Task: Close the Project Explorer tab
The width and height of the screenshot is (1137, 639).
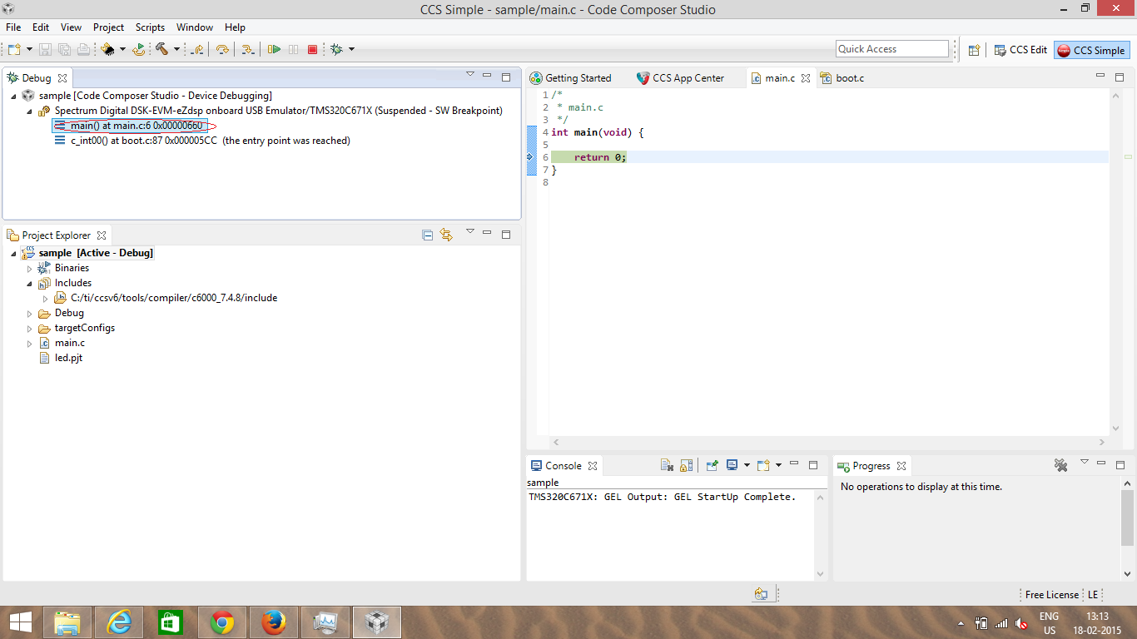Action: (102, 235)
